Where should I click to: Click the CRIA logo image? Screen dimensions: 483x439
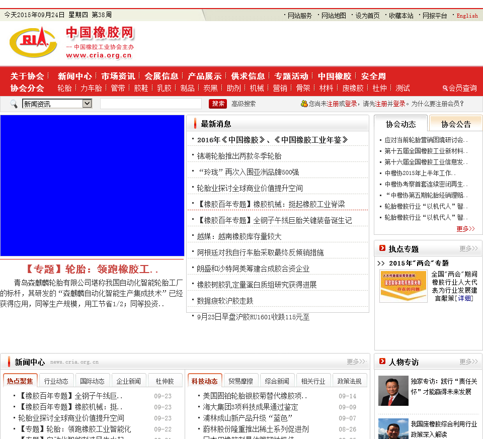point(34,42)
